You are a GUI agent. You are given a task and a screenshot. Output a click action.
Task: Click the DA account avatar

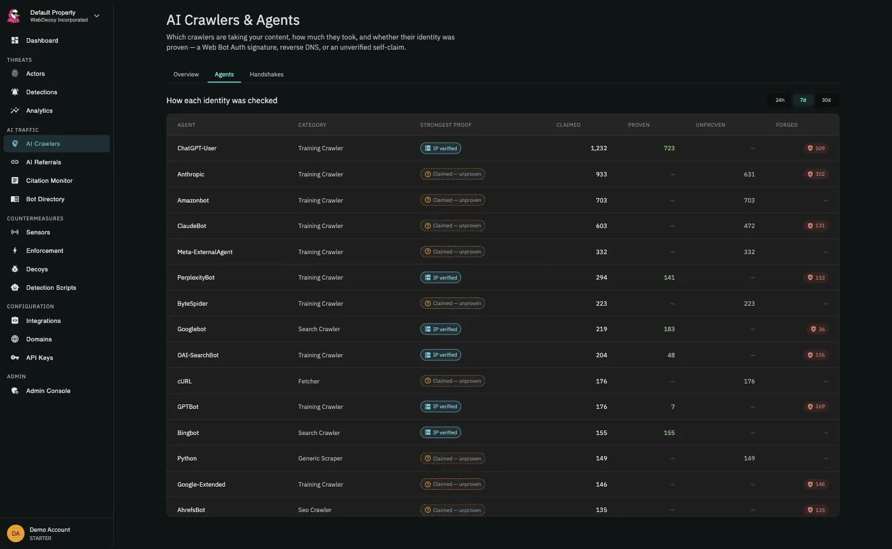(15, 533)
